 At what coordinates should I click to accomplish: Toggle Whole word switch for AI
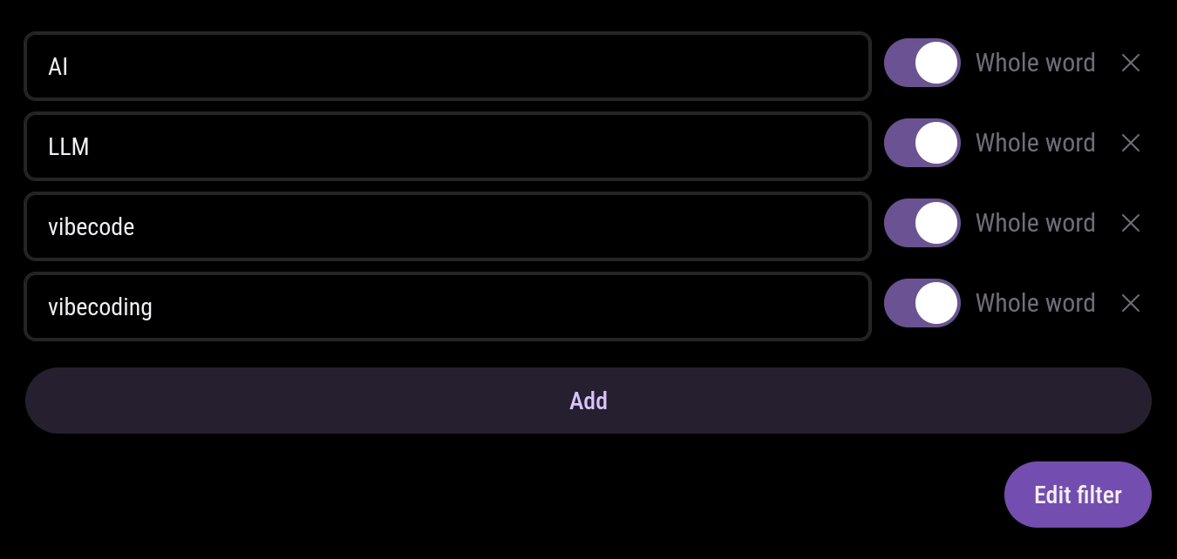point(922,63)
